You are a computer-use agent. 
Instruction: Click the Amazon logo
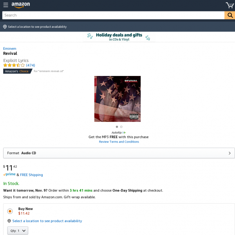[21, 5]
